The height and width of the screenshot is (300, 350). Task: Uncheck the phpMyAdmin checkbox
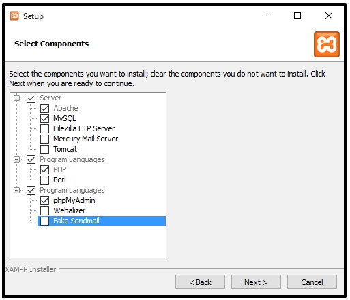44,200
